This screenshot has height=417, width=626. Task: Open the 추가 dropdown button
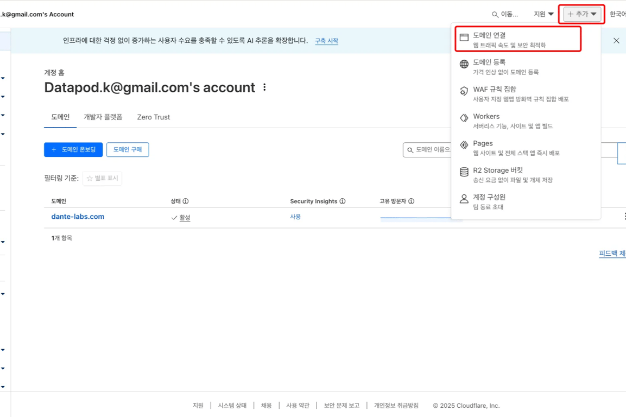[x=581, y=14]
